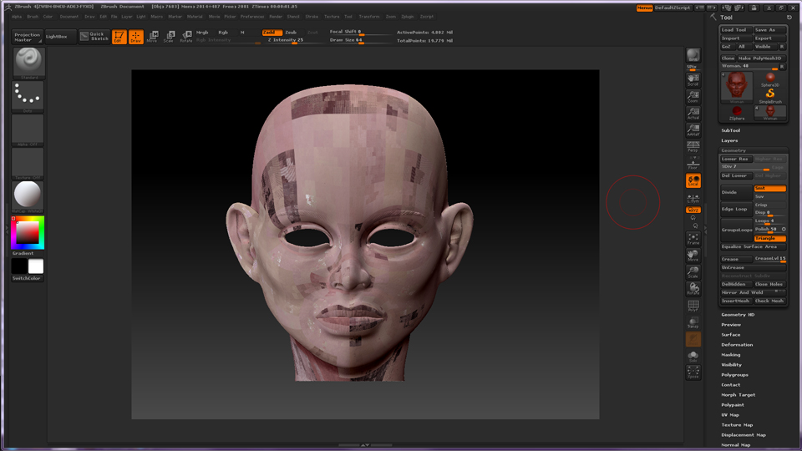The image size is (802, 451).
Task: Enable Zsub sculpting mode
Action: click(291, 32)
